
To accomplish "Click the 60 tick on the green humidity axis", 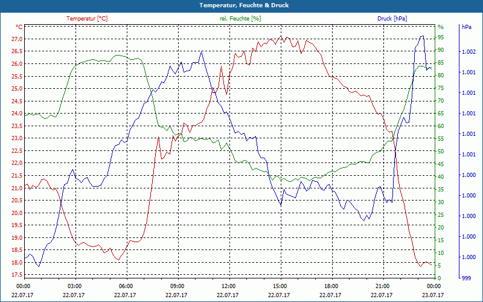I will (x=441, y=126).
